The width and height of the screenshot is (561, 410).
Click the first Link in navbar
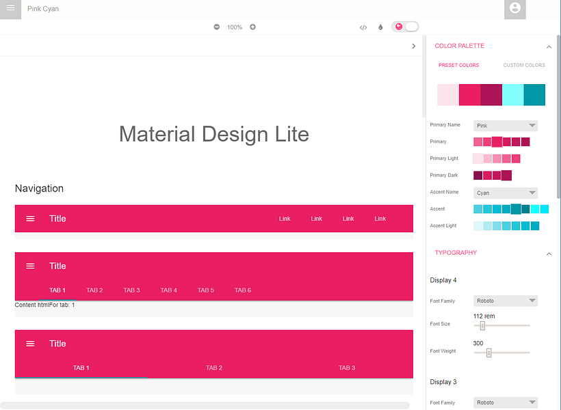(x=285, y=219)
